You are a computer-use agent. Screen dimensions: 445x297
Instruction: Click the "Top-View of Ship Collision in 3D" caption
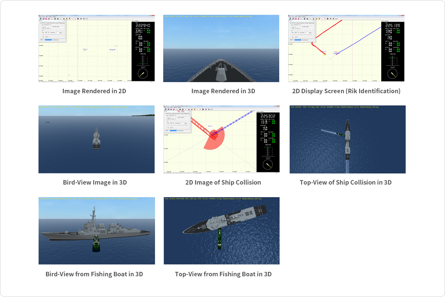(x=346, y=182)
